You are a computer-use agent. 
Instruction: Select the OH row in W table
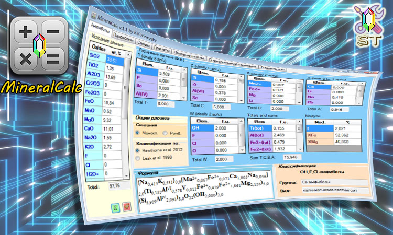coord(214,128)
